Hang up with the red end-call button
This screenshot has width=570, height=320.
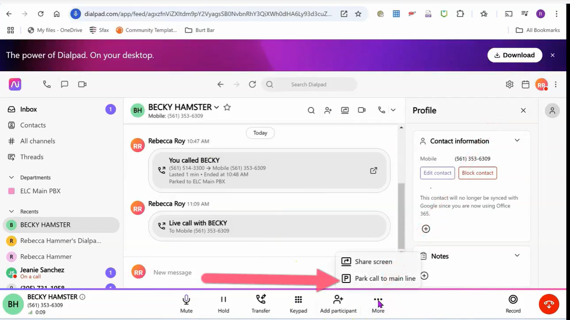click(x=549, y=304)
